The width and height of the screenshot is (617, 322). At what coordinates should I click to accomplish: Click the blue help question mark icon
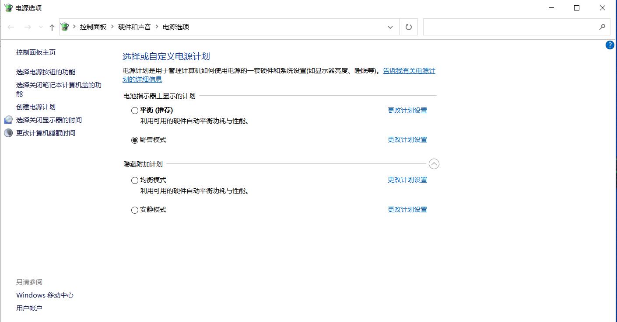(x=610, y=45)
